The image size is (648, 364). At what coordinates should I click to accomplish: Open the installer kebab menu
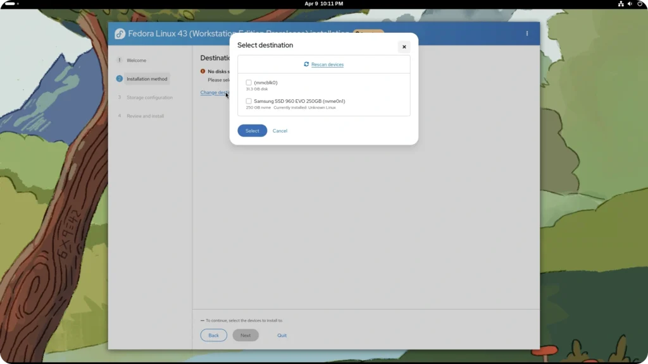pos(527,33)
